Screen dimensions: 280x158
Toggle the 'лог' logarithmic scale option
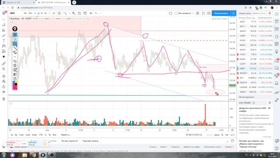227,135
